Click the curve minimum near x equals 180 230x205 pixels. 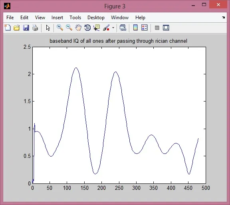(95, 174)
